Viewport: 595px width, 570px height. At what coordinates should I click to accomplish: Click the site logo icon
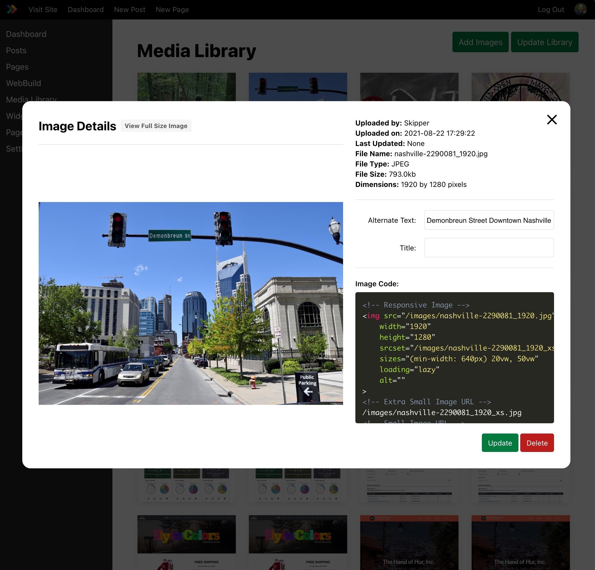tap(12, 9)
